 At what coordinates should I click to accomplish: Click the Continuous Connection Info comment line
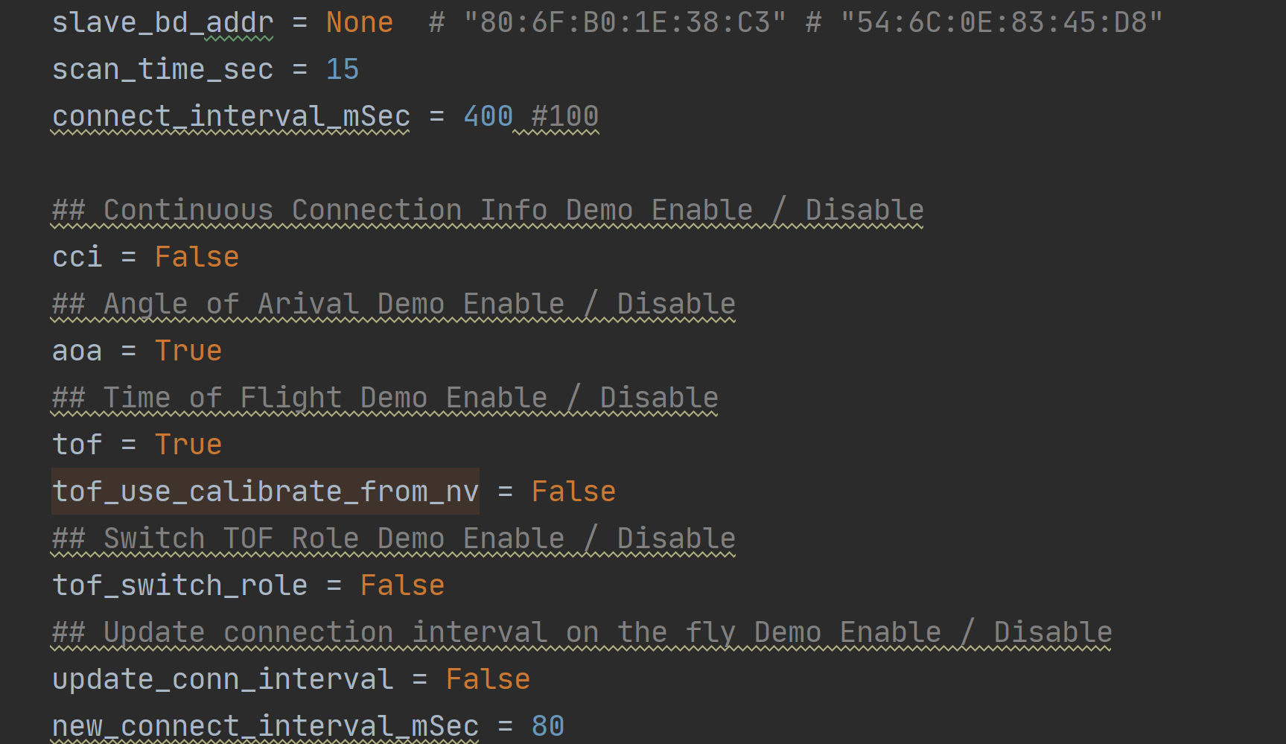[488, 211]
